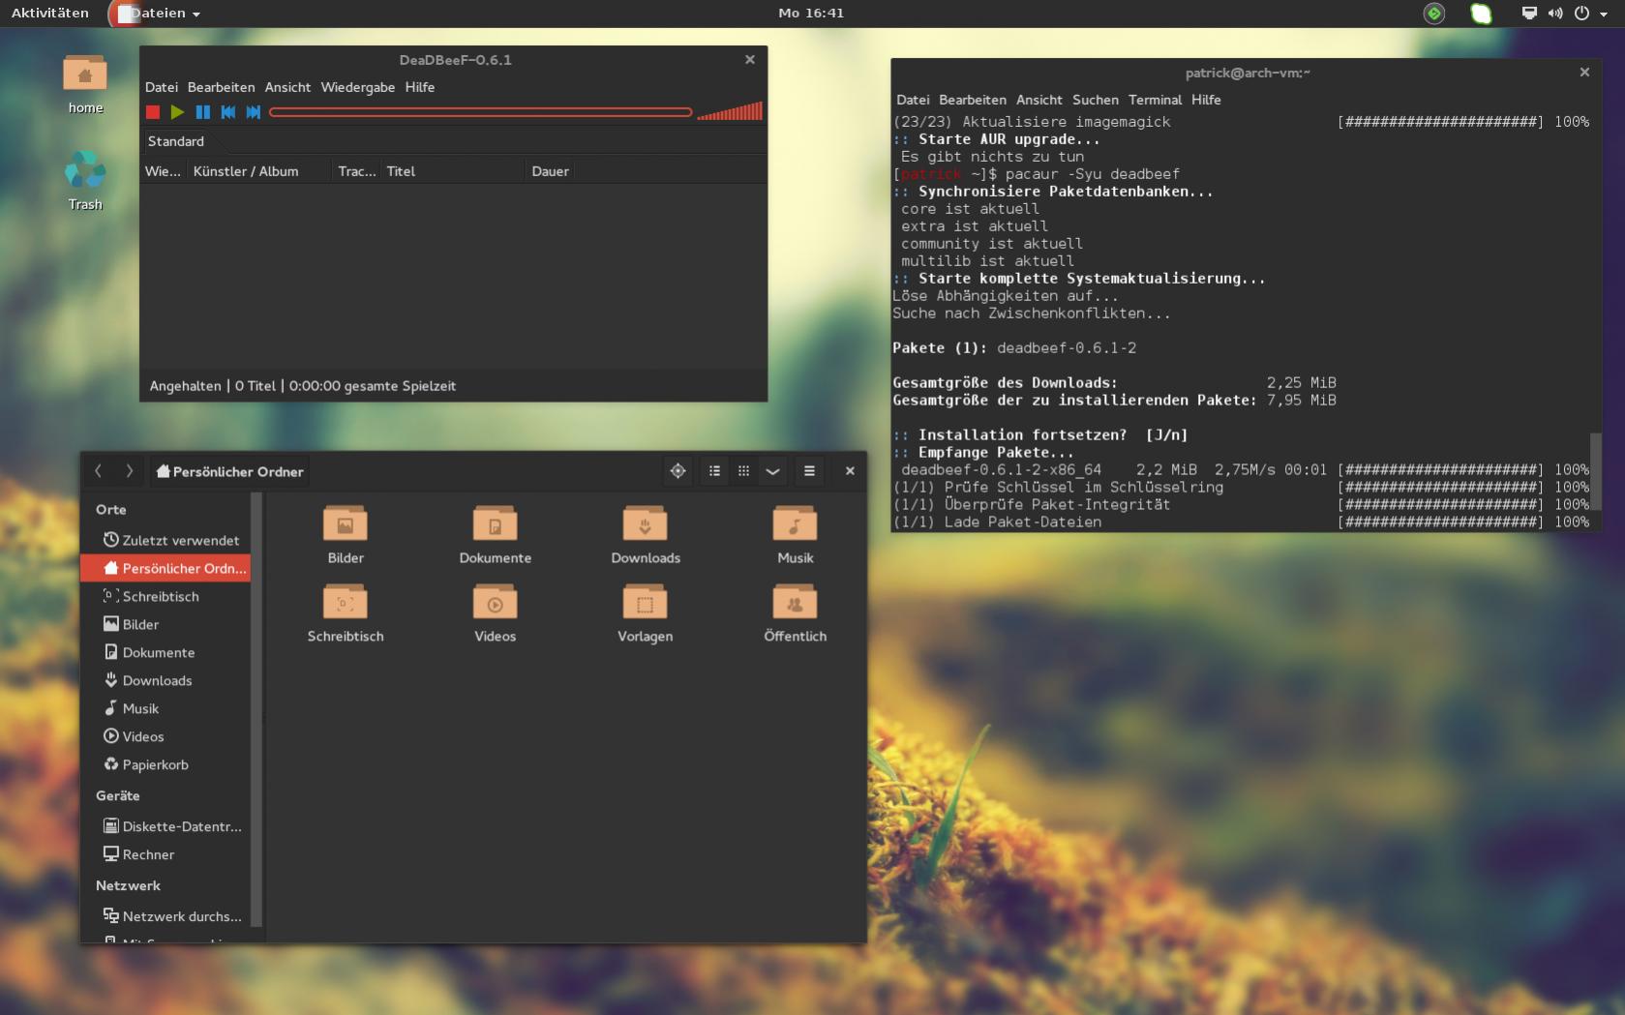
Task: Open Downloads from the sidebar
Action: pos(166,680)
